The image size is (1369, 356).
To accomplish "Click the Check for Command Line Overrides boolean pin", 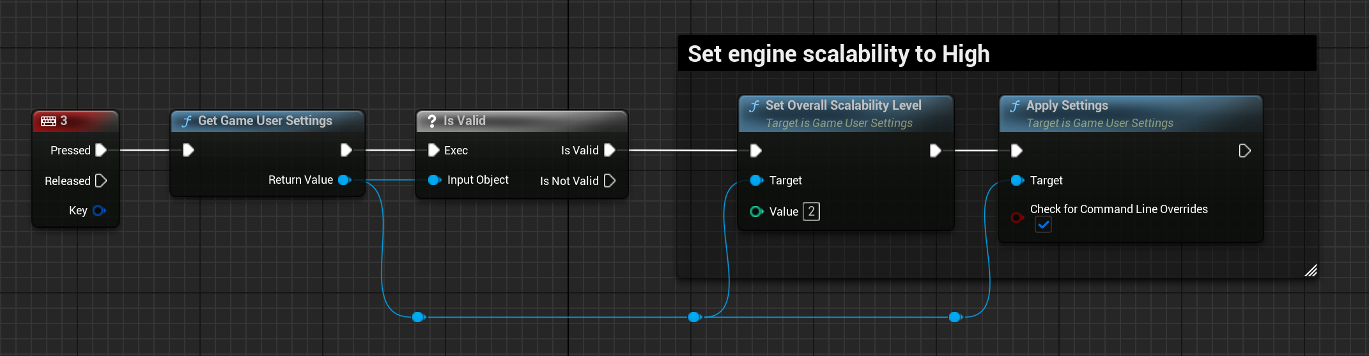I will tap(1017, 218).
